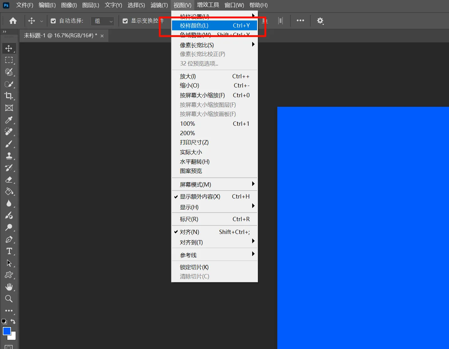Select the Horizontal Type tool
The height and width of the screenshot is (349, 449).
click(x=9, y=251)
